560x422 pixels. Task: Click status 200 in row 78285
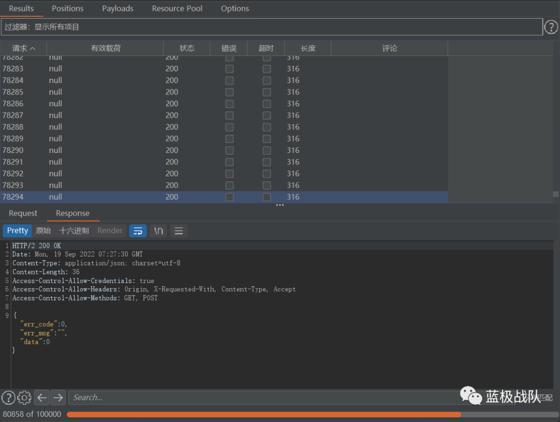(172, 92)
